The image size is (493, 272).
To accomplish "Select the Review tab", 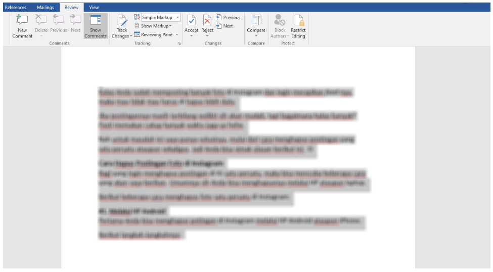I will click(x=71, y=7).
